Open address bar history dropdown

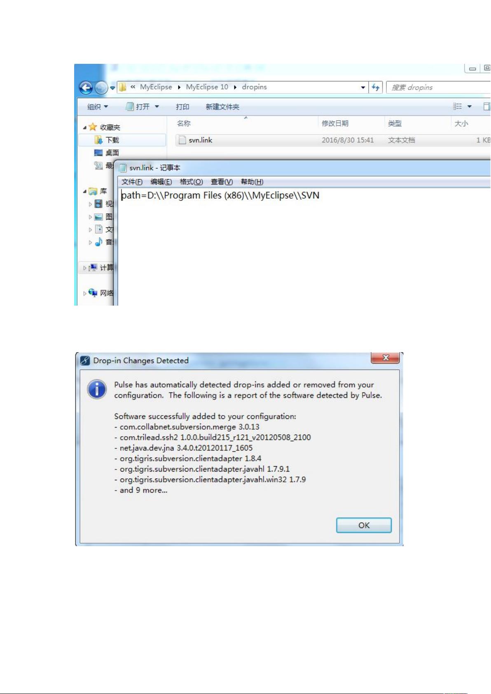point(363,87)
